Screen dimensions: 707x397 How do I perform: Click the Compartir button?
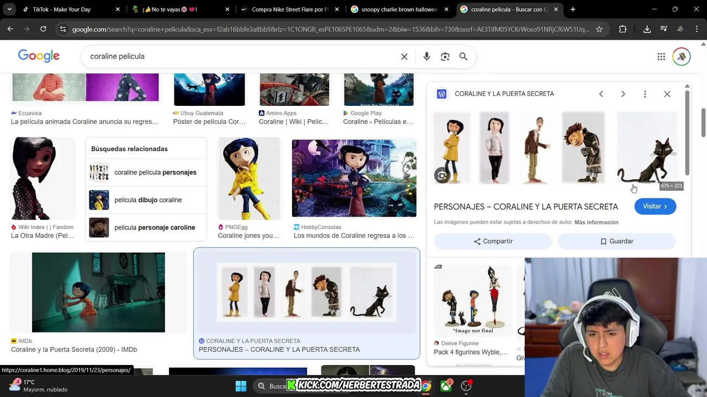click(493, 242)
